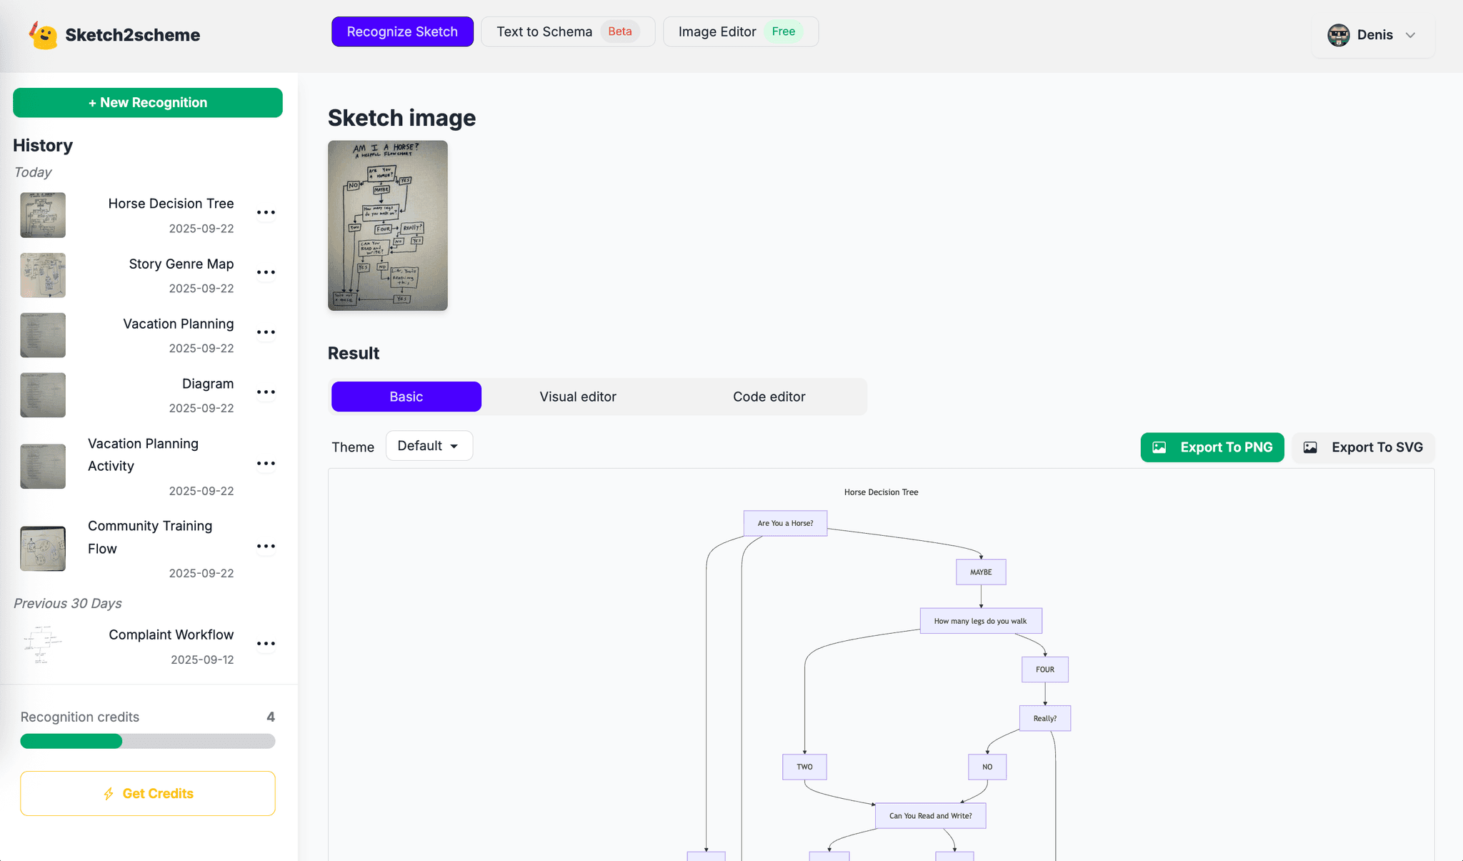The image size is (1463, 861).
Task: Click the three-dot menu beside Complaint Workflow
Action: [x=266, y=643]
